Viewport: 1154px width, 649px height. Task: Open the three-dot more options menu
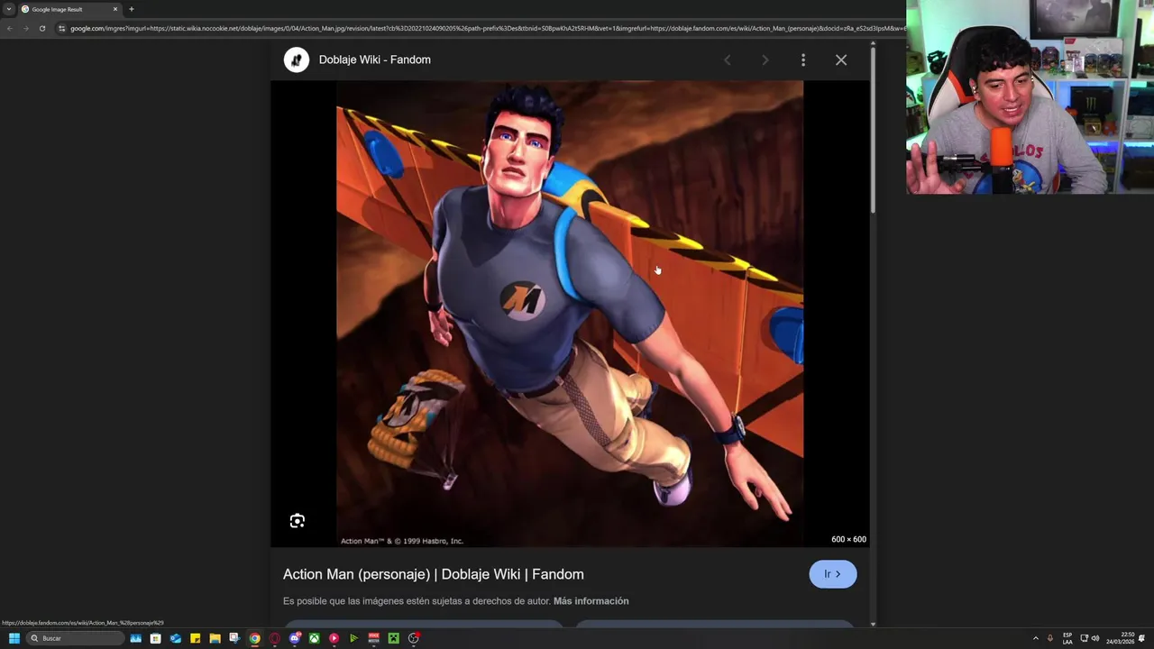click(803, 59)
